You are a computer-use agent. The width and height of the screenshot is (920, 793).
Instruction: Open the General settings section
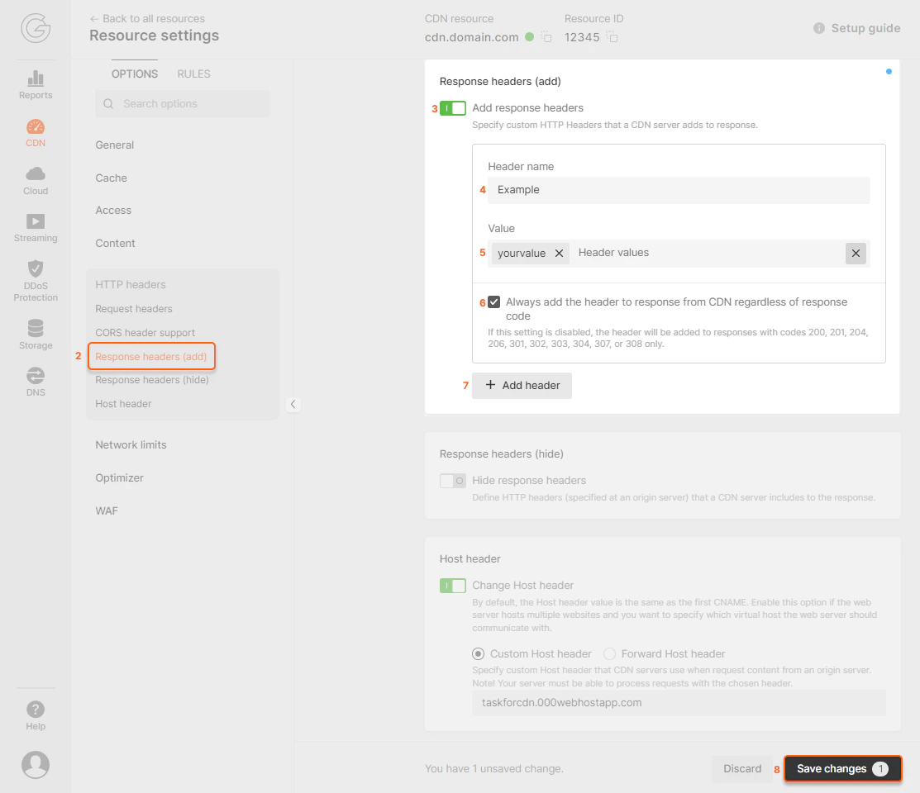tap(114, 145)
